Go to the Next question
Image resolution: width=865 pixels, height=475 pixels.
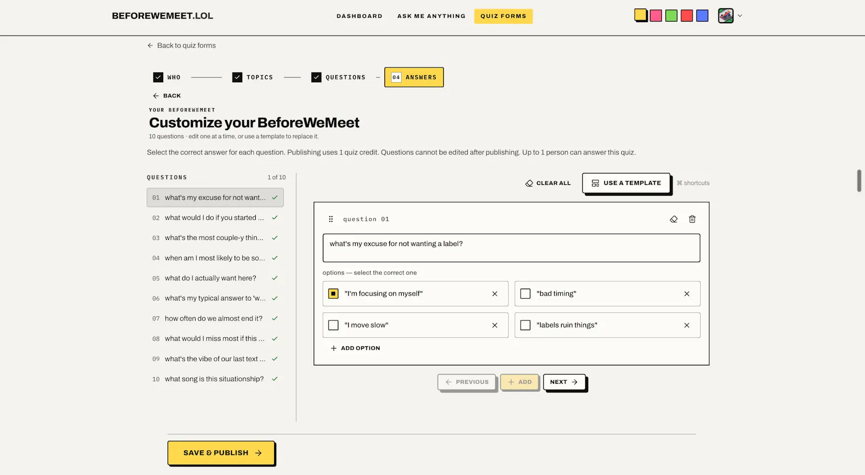coord(564,382)
